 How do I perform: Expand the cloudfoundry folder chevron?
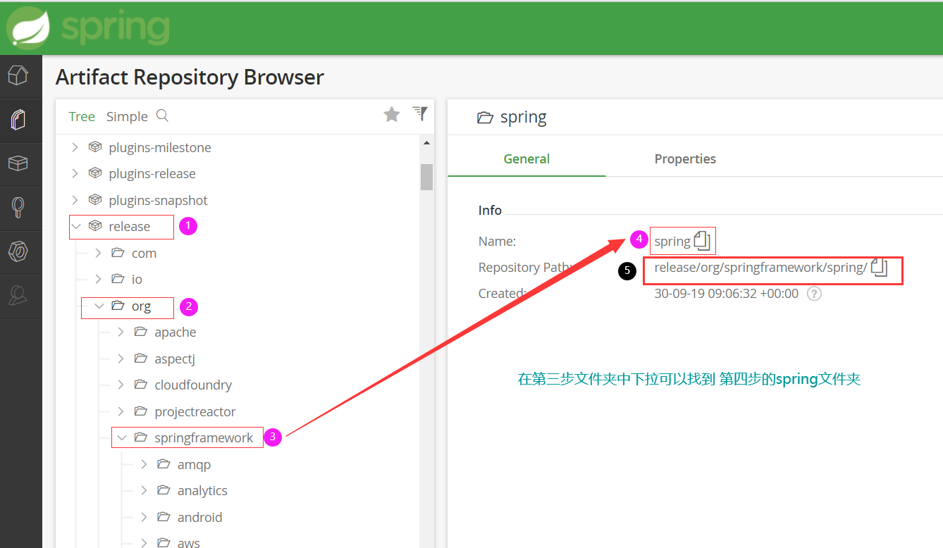click(x=121, y=385)
